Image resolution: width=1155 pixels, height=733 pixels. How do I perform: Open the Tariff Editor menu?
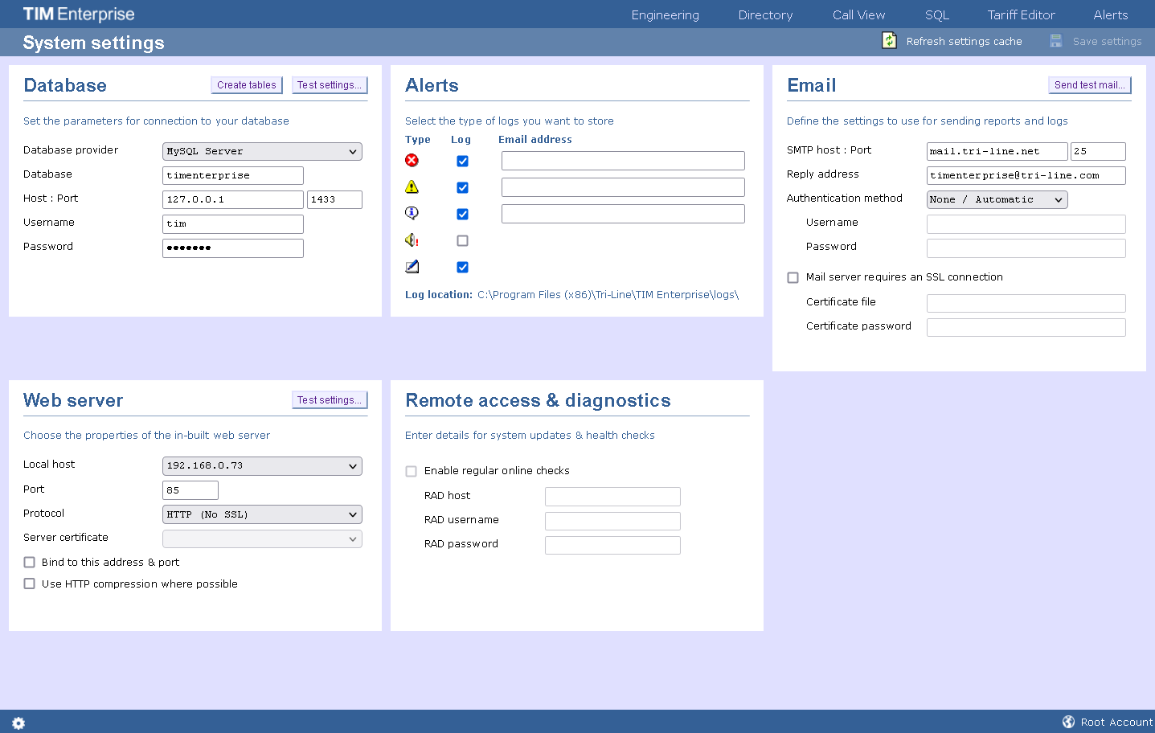(1021, 14)
